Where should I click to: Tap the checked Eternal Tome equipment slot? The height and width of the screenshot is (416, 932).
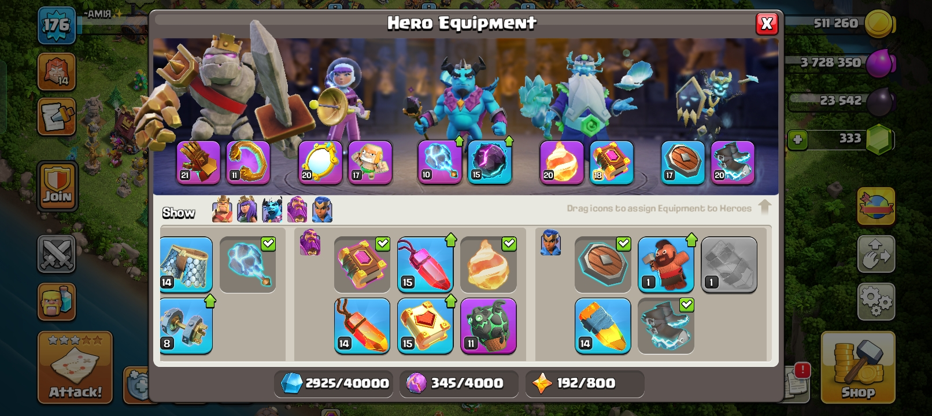coord(362,265)
